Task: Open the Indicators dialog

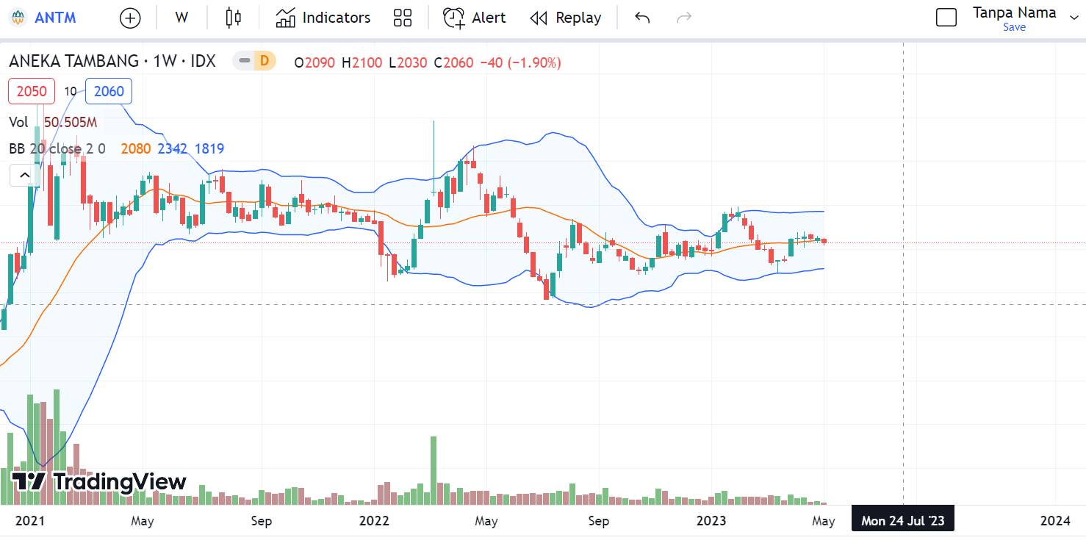Action: [x=323, y=18]
